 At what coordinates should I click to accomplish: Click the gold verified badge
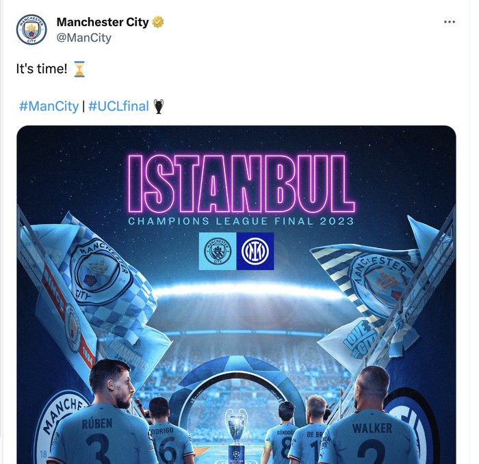click(158, 22)
